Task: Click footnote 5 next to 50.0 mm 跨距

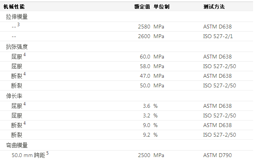Action: tap(48, 153)
